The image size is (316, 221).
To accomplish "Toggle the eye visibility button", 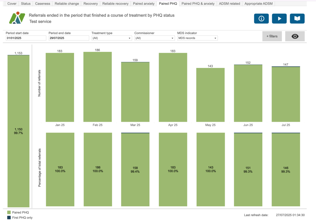I will (295, 36).
